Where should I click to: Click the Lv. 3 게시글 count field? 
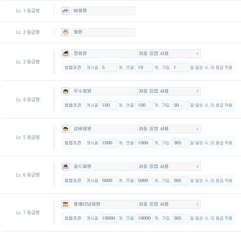(x=108, y=68)
